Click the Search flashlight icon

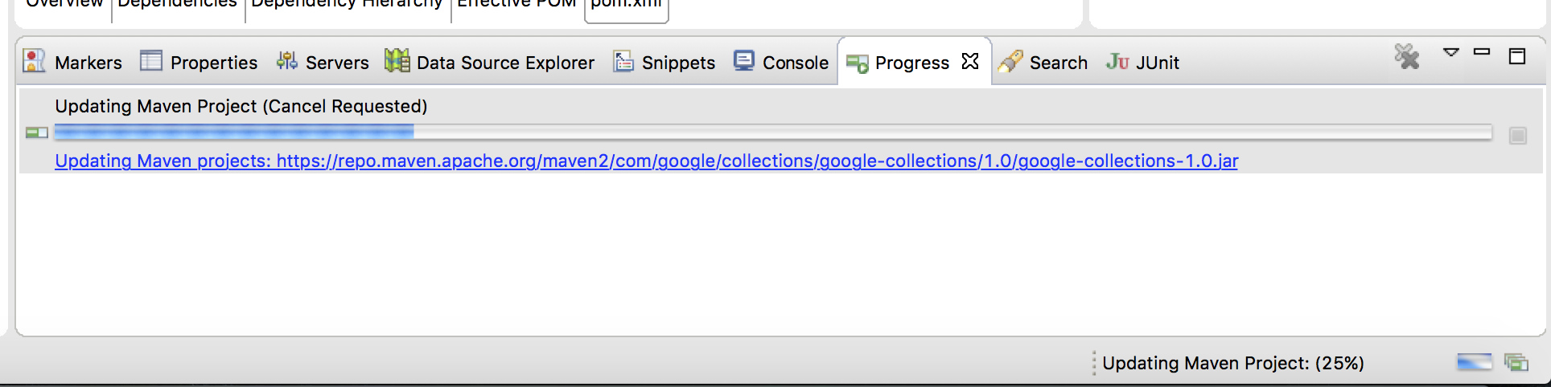(x=1010, y=61)
